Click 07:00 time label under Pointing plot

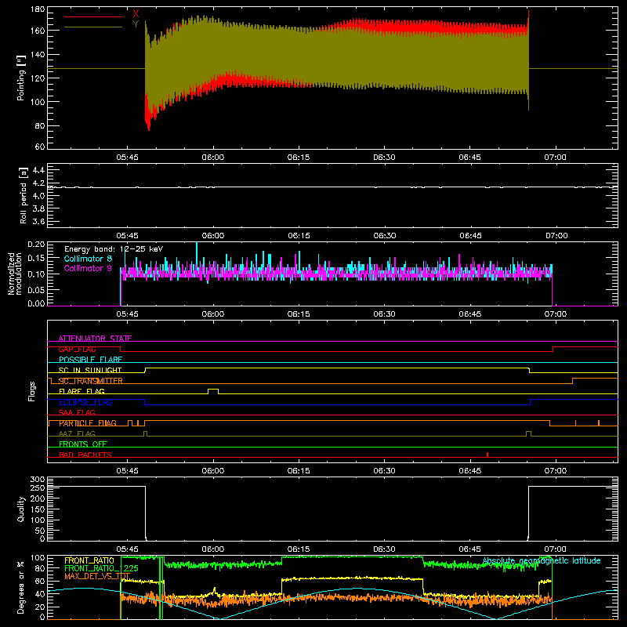coord(555,158)
